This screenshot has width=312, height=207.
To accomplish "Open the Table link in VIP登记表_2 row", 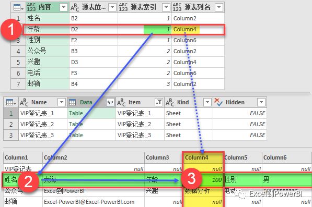I will click(76, 124).
